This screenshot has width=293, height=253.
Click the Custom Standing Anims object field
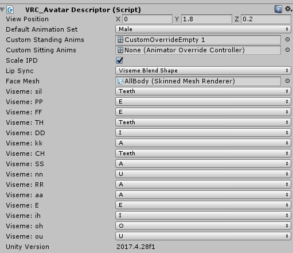coord(198,40)
